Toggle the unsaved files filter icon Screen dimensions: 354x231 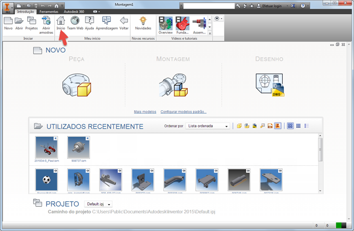(x=270, y=126)
